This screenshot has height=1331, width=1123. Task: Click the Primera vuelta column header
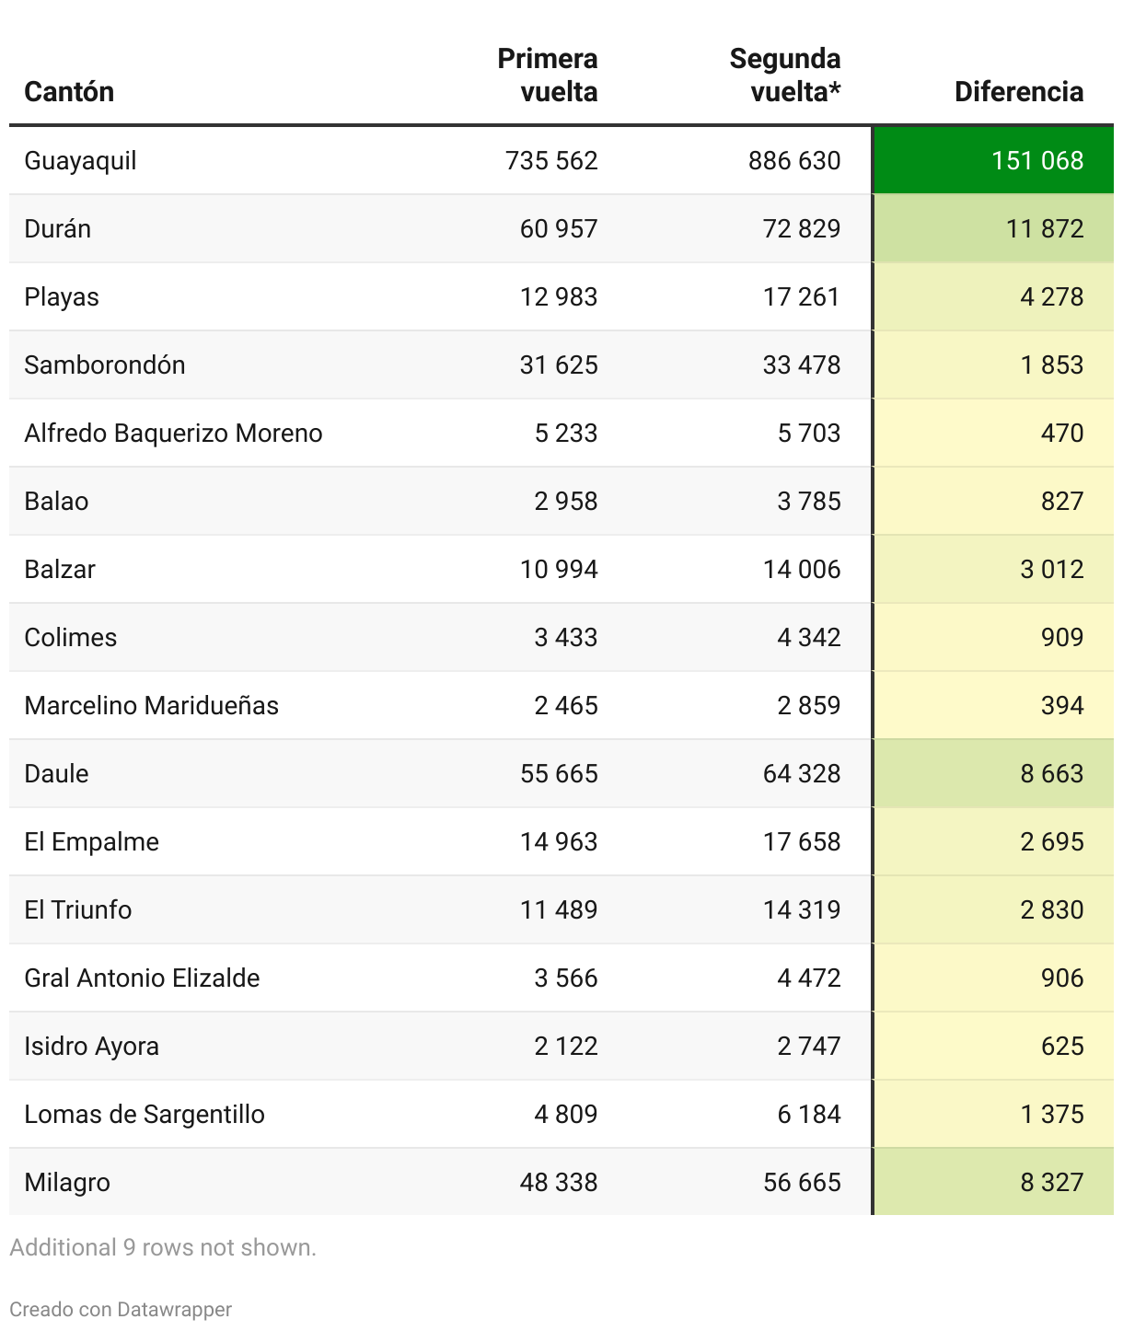coord(547,75)
